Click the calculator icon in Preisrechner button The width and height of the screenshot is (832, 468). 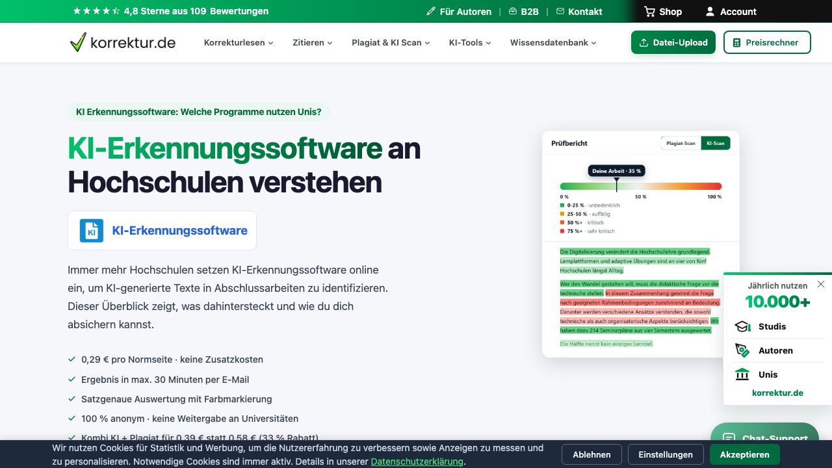pyautogui.click(x=736, y=42)
